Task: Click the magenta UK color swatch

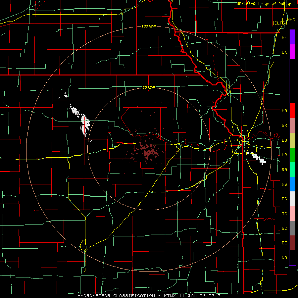Action: point(292,52)
